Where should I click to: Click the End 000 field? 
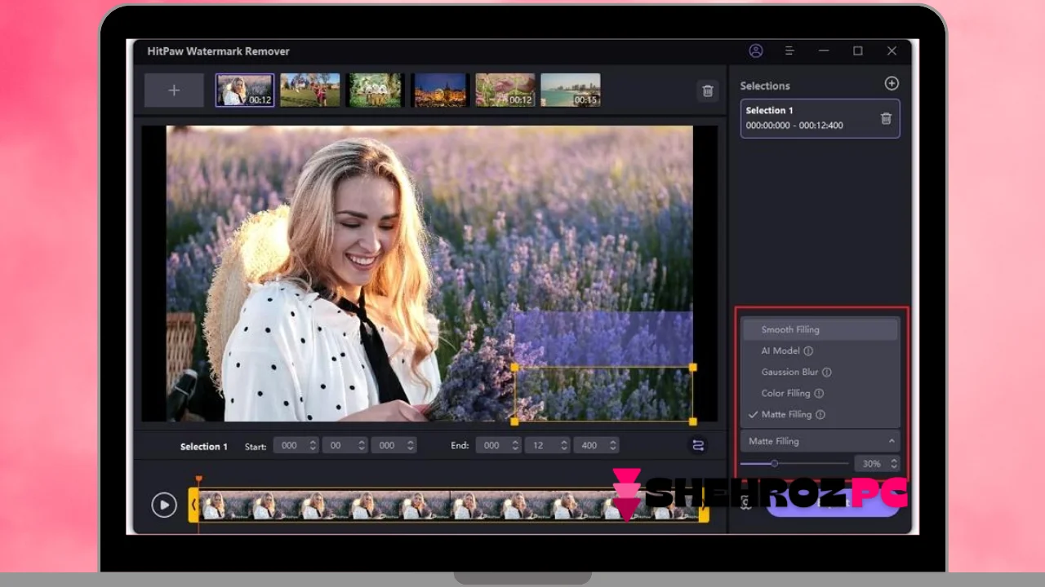pos(491,445)
